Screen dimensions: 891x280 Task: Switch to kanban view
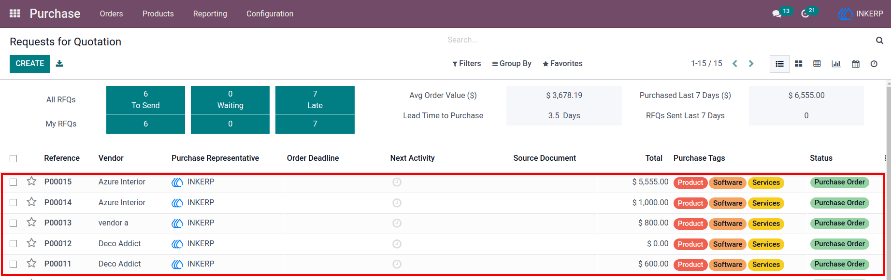coord(799,64)
